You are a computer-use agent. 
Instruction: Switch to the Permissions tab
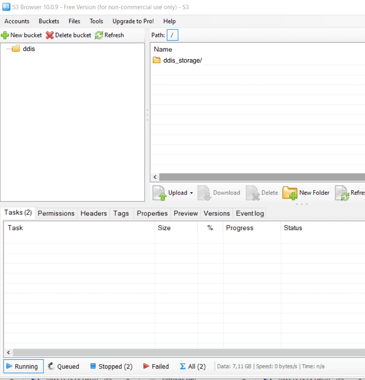(x=56, y=213)
